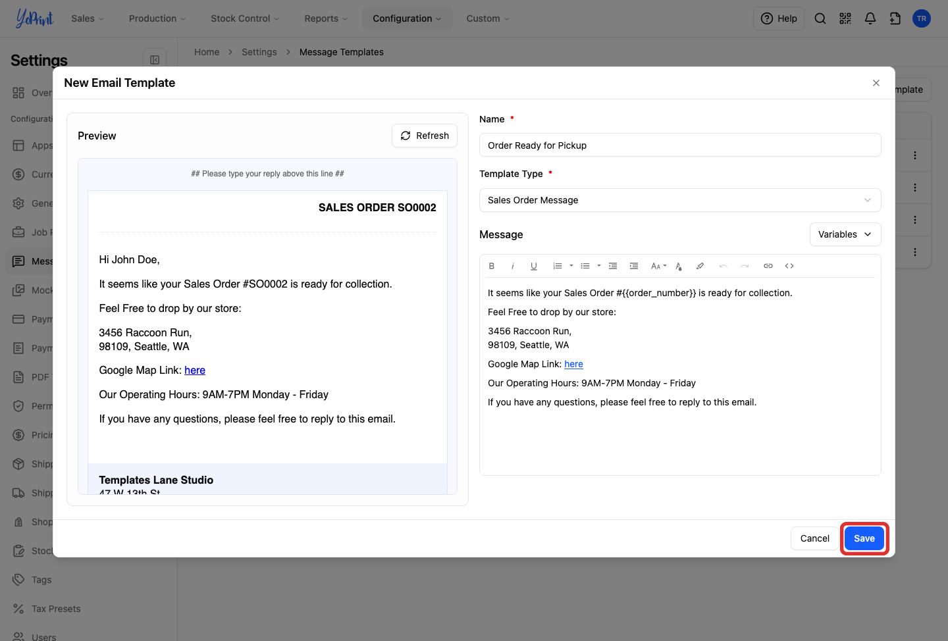This screenshot has width=948, height=641.
Task: Close the New Email Template dialog
Action: coord(876,83)
